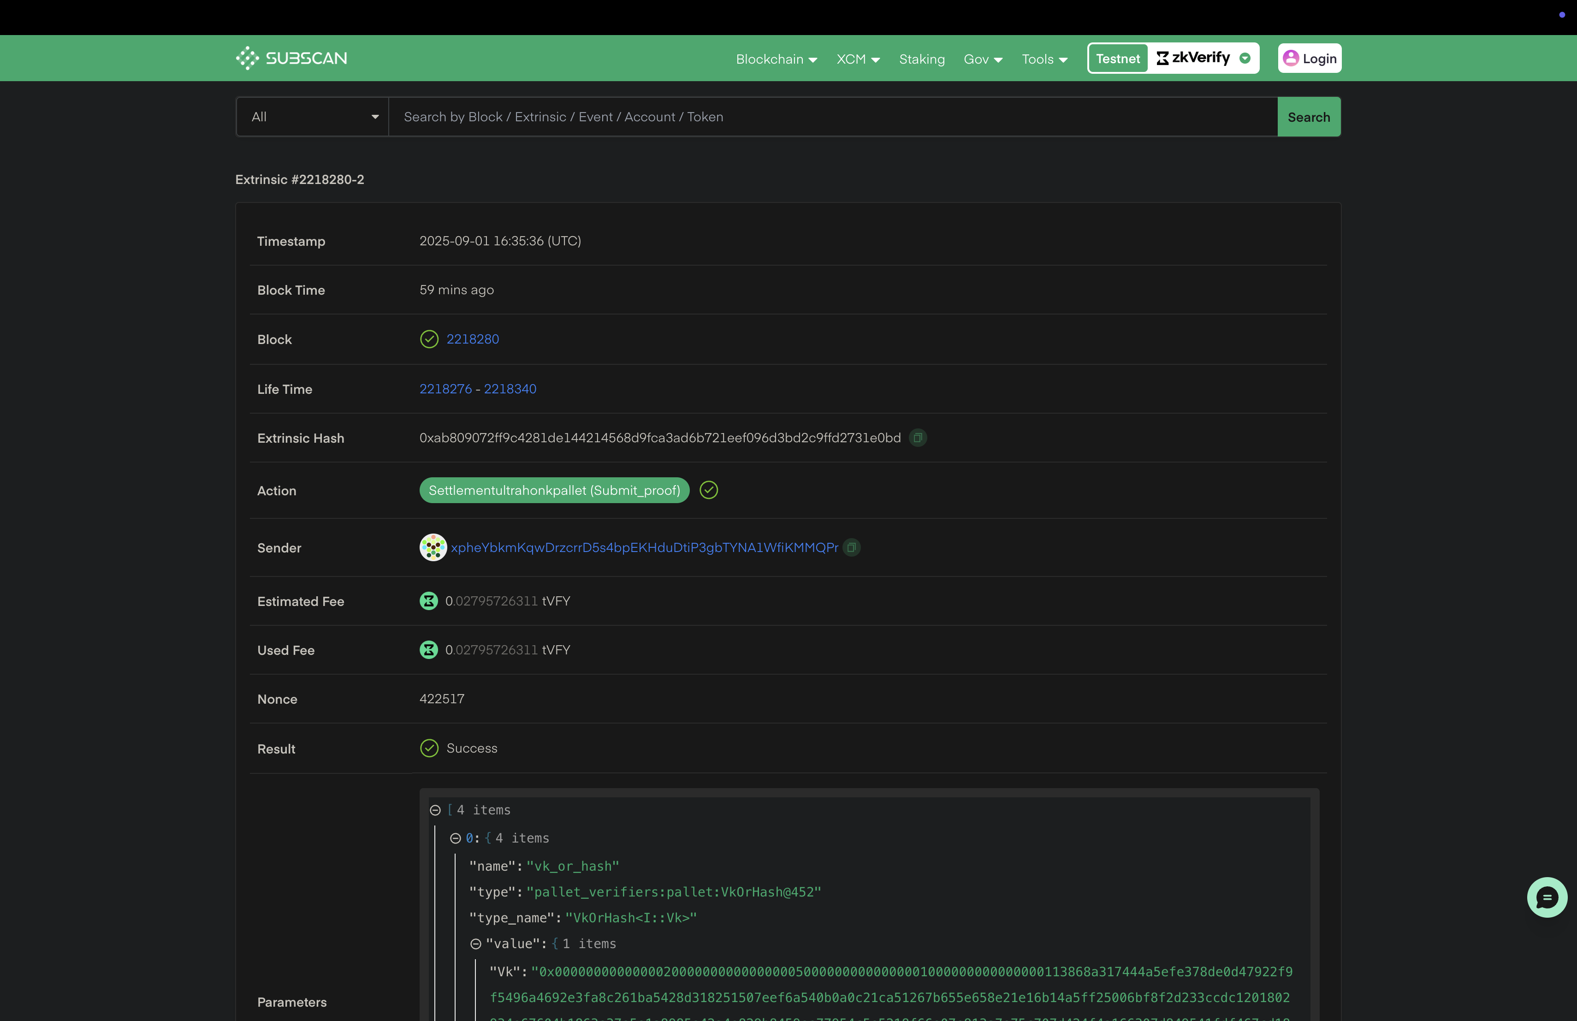Copy the sender address
The height and width of the screenshot is (1021, 1577).
(x=852, y=548)
